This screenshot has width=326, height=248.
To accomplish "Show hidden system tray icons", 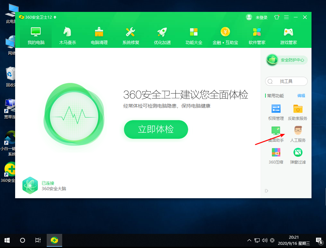I will pyautogui.click(x=249, y=240).
